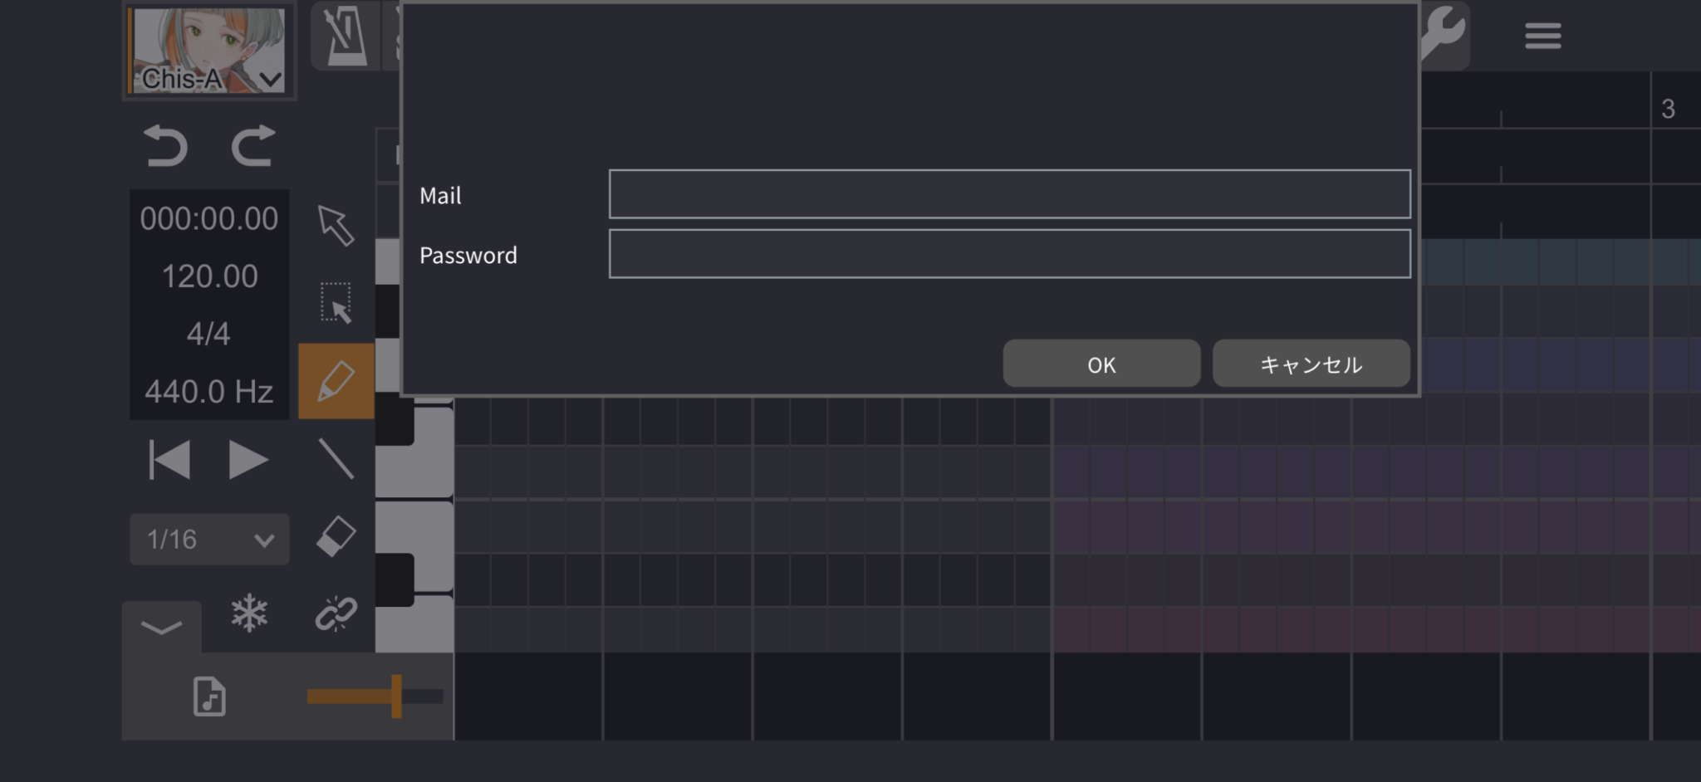Collapse the bottom panel via the chevron
1701x782 pixels.
coord(163,627)
